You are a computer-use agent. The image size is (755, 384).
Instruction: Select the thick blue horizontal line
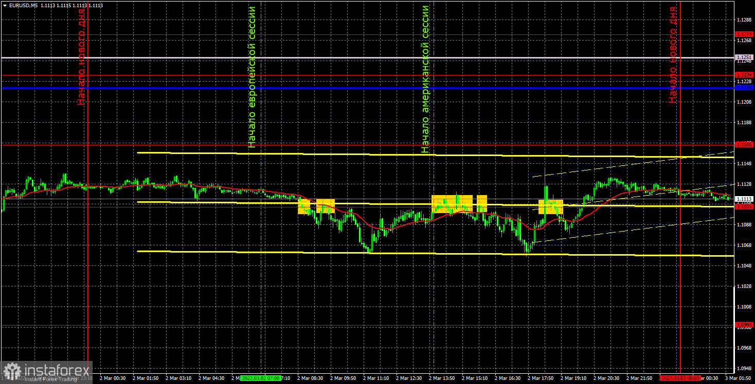(367, 88)
